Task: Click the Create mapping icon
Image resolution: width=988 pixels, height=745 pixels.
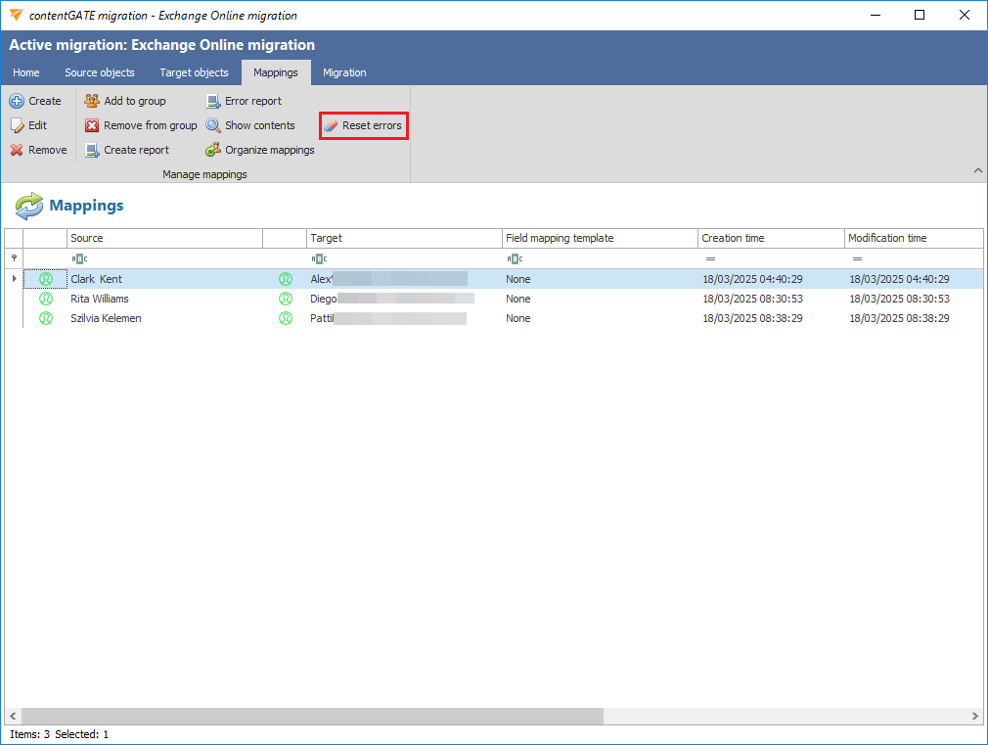Action: (17, 101)
